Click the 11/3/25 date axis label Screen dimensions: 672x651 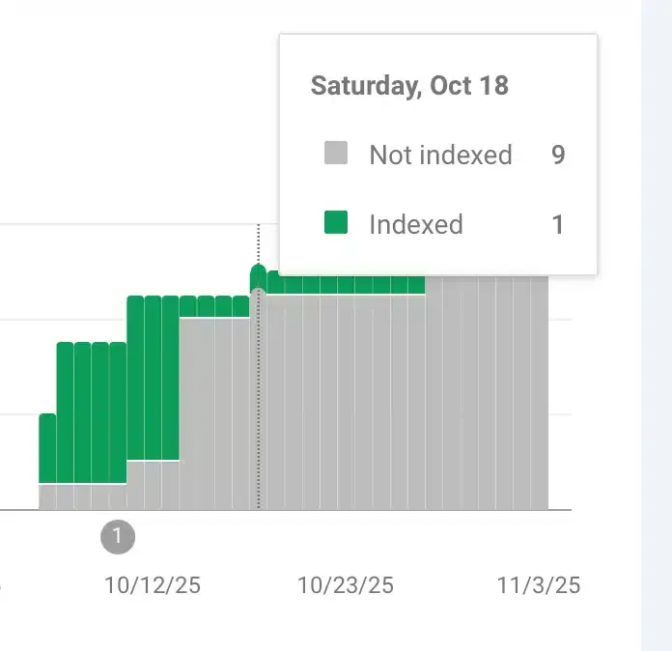pyautogui.click(x=539, y=585)
